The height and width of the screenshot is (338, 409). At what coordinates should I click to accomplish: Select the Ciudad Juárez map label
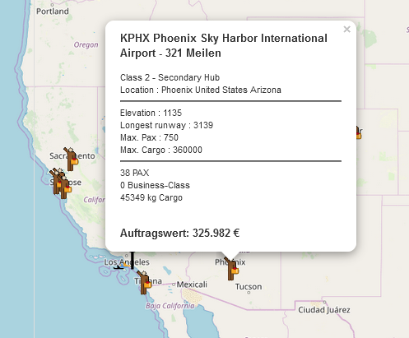(324, 310)
